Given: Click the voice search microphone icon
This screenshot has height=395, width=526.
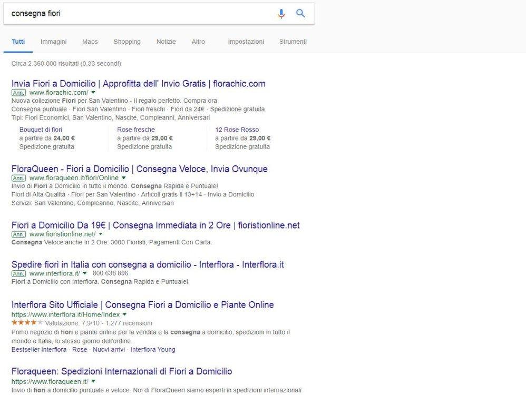Looking at the screenshot, I should [x=281, y=13].
